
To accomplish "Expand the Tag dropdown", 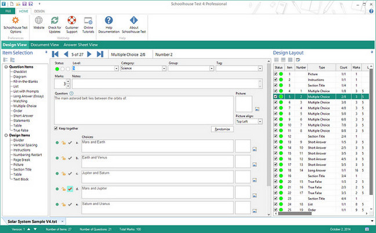I will click(259, 68).
